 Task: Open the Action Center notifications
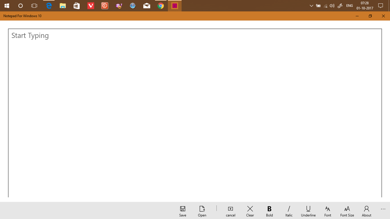pos(381,5)
